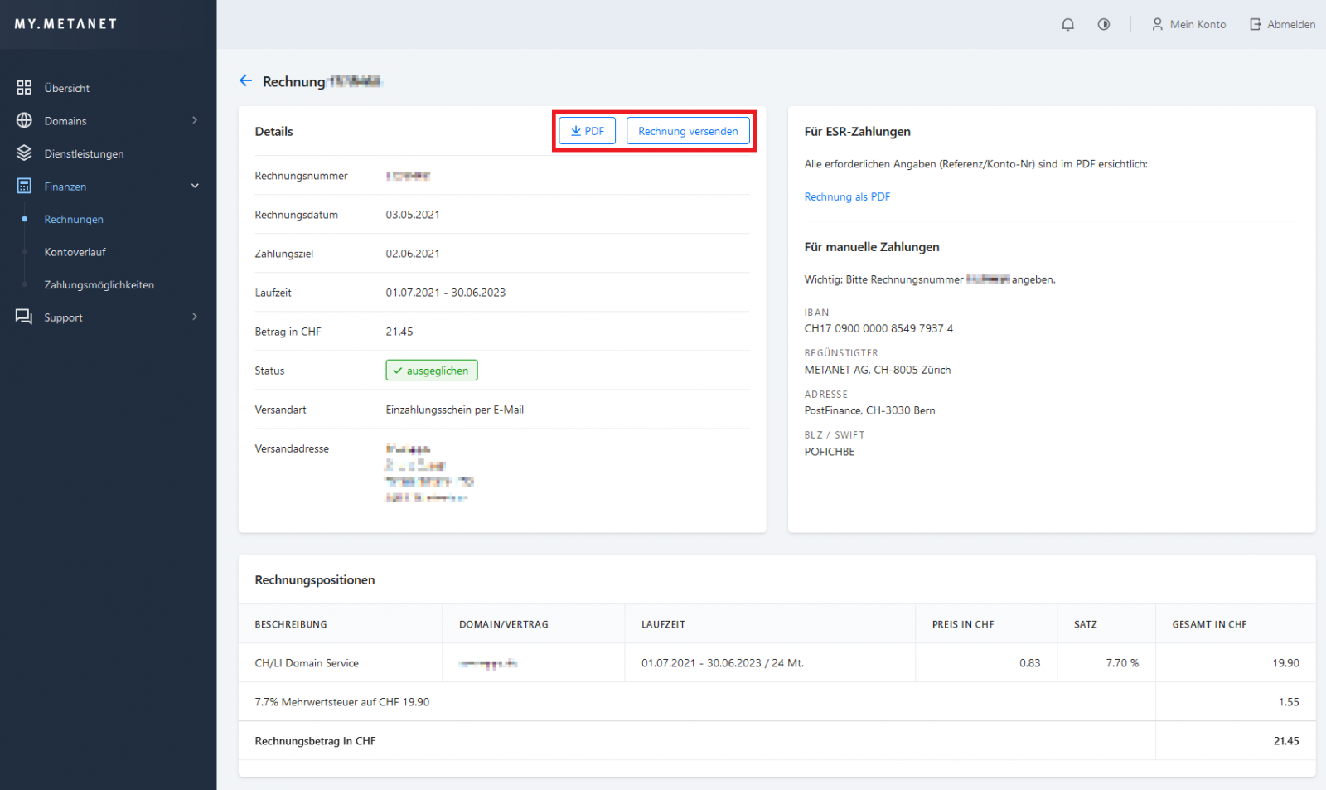Click the MY.METANET logo
Image resolution: width=1326 pixels, height=790 pixels.
click(65, 24)
